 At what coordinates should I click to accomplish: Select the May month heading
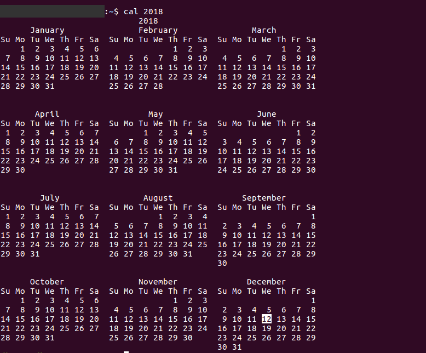[156, 114]
